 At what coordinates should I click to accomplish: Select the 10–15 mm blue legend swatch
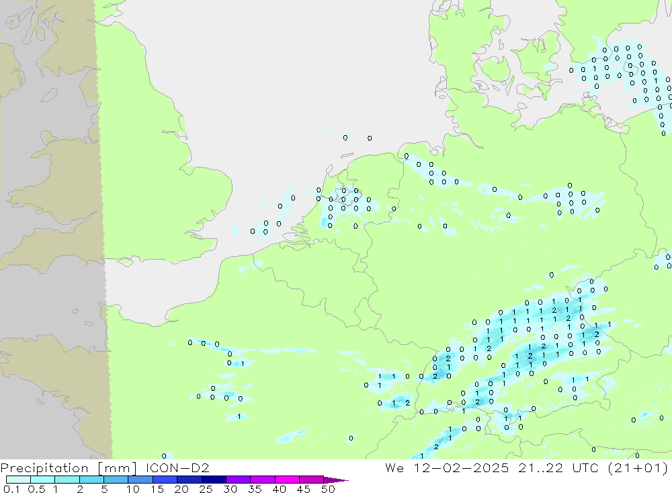140,480
